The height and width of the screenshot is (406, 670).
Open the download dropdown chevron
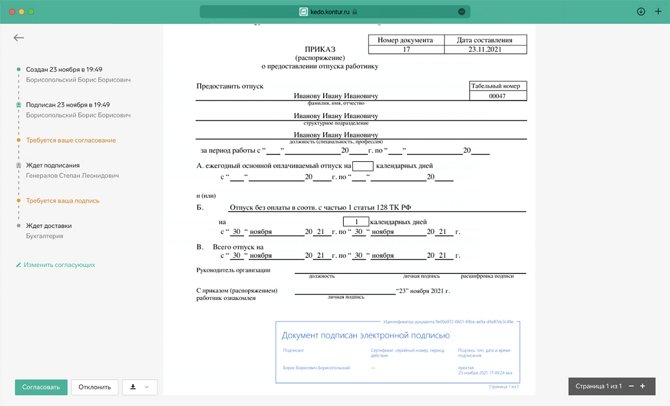tap(147, 387)
